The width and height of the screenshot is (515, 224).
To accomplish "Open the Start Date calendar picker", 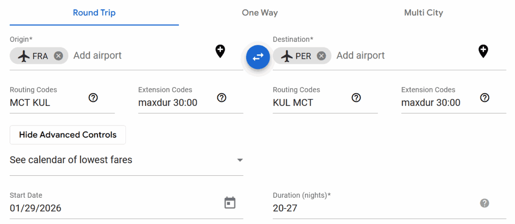I will (x=230, y=203).
